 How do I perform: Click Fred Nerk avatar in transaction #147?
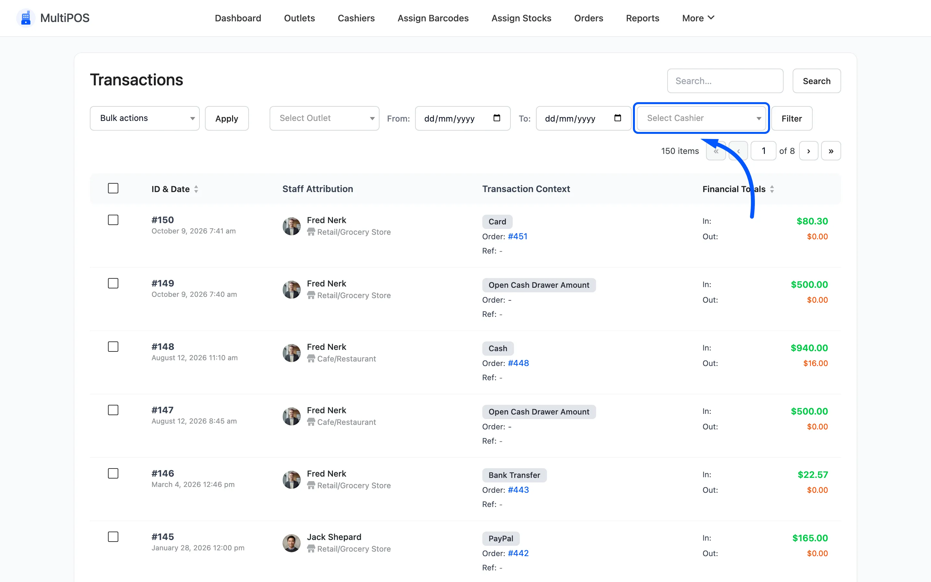point(291,416)
